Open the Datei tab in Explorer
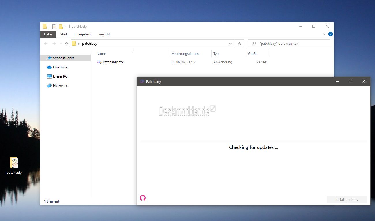 click(x=48, y=34)
